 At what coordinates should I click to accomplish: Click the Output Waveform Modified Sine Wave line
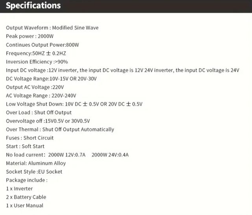pyautogui.click(x=52, y=28)
